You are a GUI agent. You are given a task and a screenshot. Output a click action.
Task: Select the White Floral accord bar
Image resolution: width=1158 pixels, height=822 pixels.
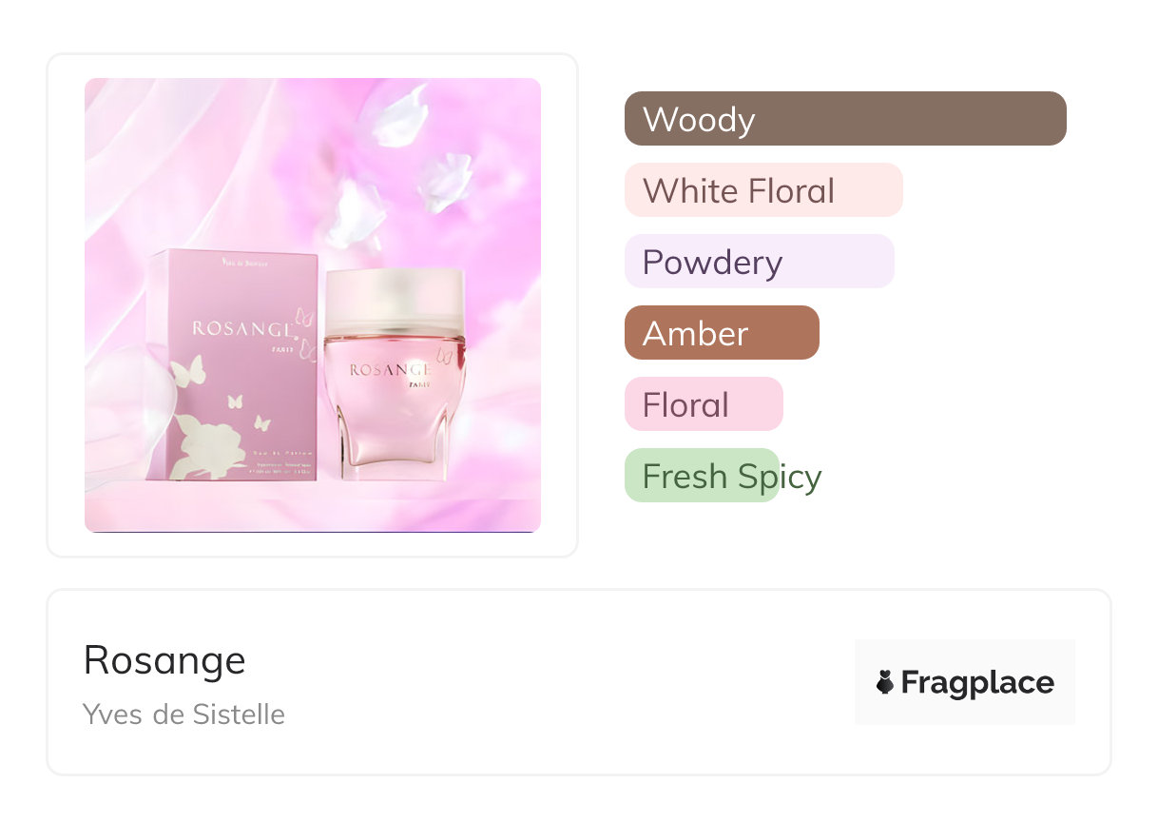coord(762,190)
